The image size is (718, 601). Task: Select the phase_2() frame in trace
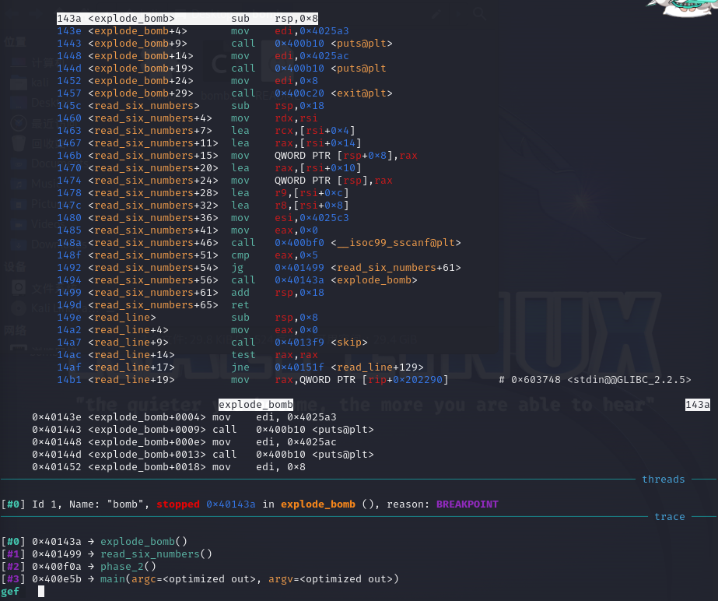coord(128,566)
